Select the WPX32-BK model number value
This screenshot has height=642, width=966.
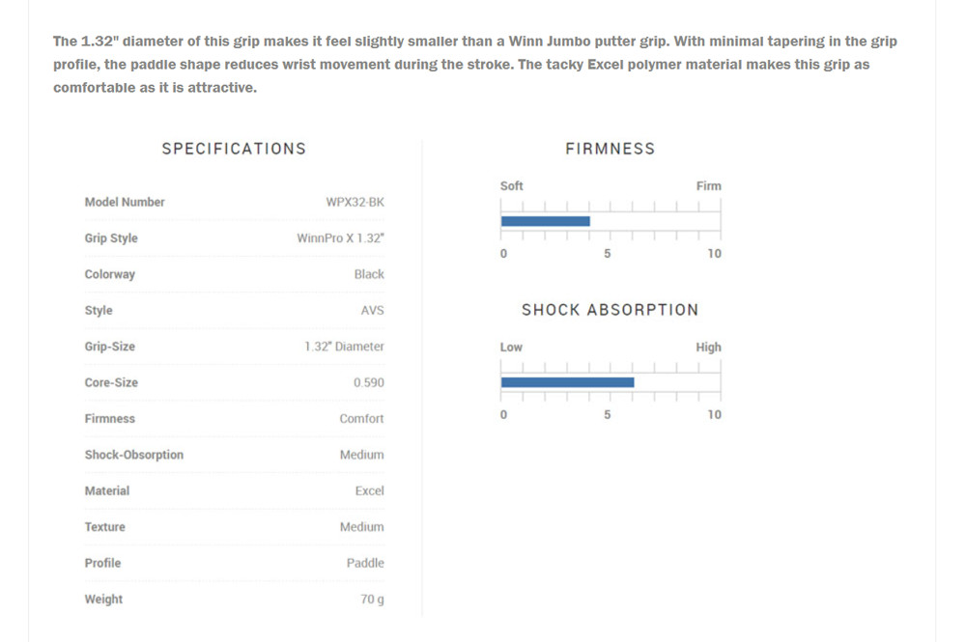(355, 202)
